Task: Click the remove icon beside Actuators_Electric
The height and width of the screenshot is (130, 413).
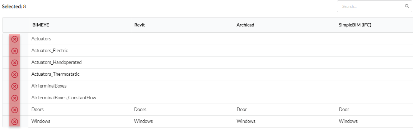Action: point(15,51)
